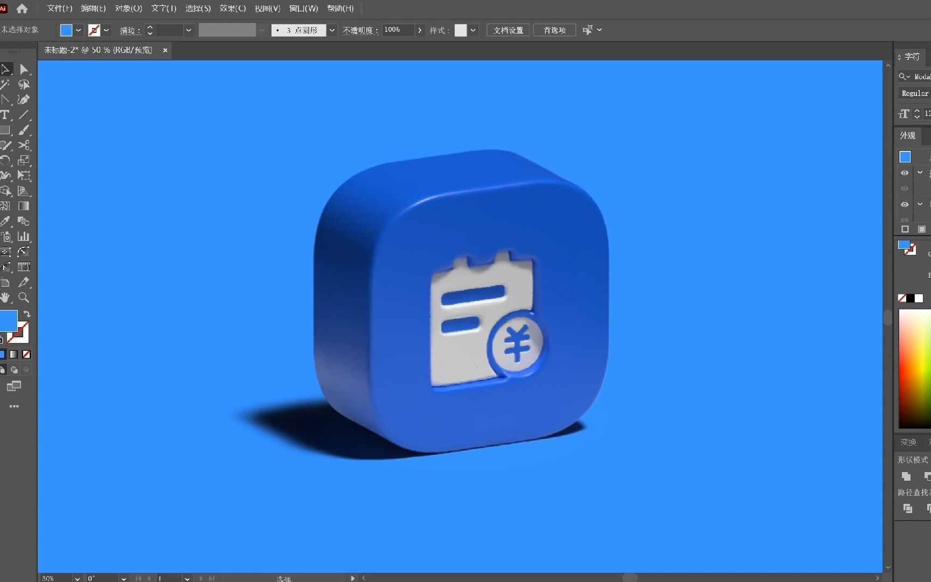Set paint mode to None
Viewport: 931px width, 582px height.
click(x=26, y=355)
